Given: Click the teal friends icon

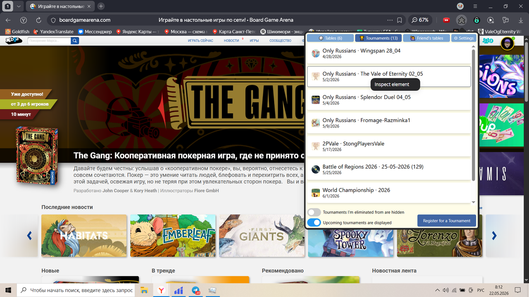Looking at the screenshot, I should 488,41.
